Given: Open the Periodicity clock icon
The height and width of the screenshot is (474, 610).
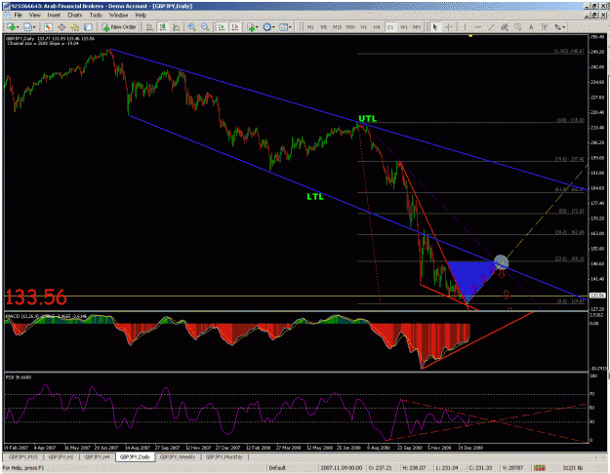Looking at the screenshot, I should [x=266, y=27].
